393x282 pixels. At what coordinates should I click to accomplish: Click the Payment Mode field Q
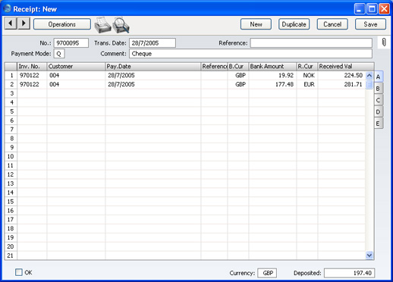[59, 54]
